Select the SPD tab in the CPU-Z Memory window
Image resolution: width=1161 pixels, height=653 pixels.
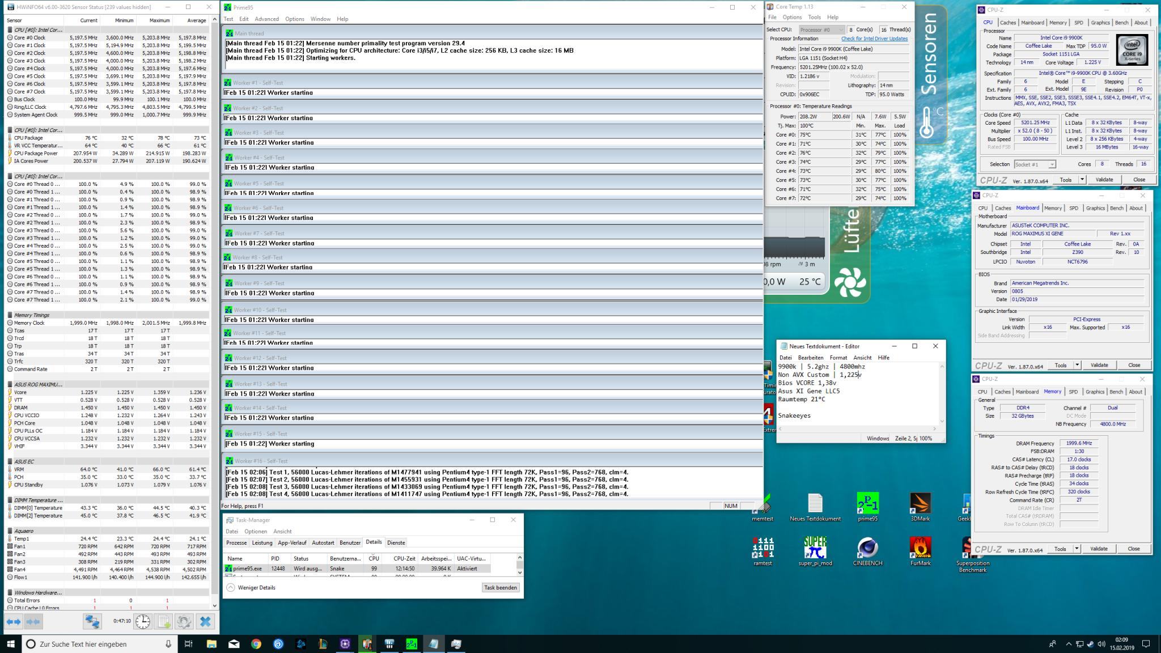pyautogui.click(x=1073, y=392)
